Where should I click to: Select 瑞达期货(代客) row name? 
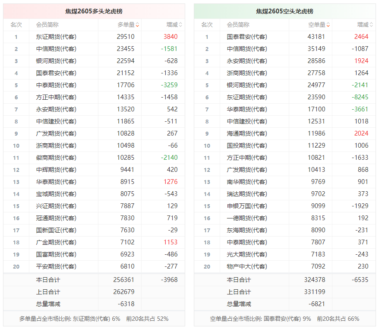247,194
